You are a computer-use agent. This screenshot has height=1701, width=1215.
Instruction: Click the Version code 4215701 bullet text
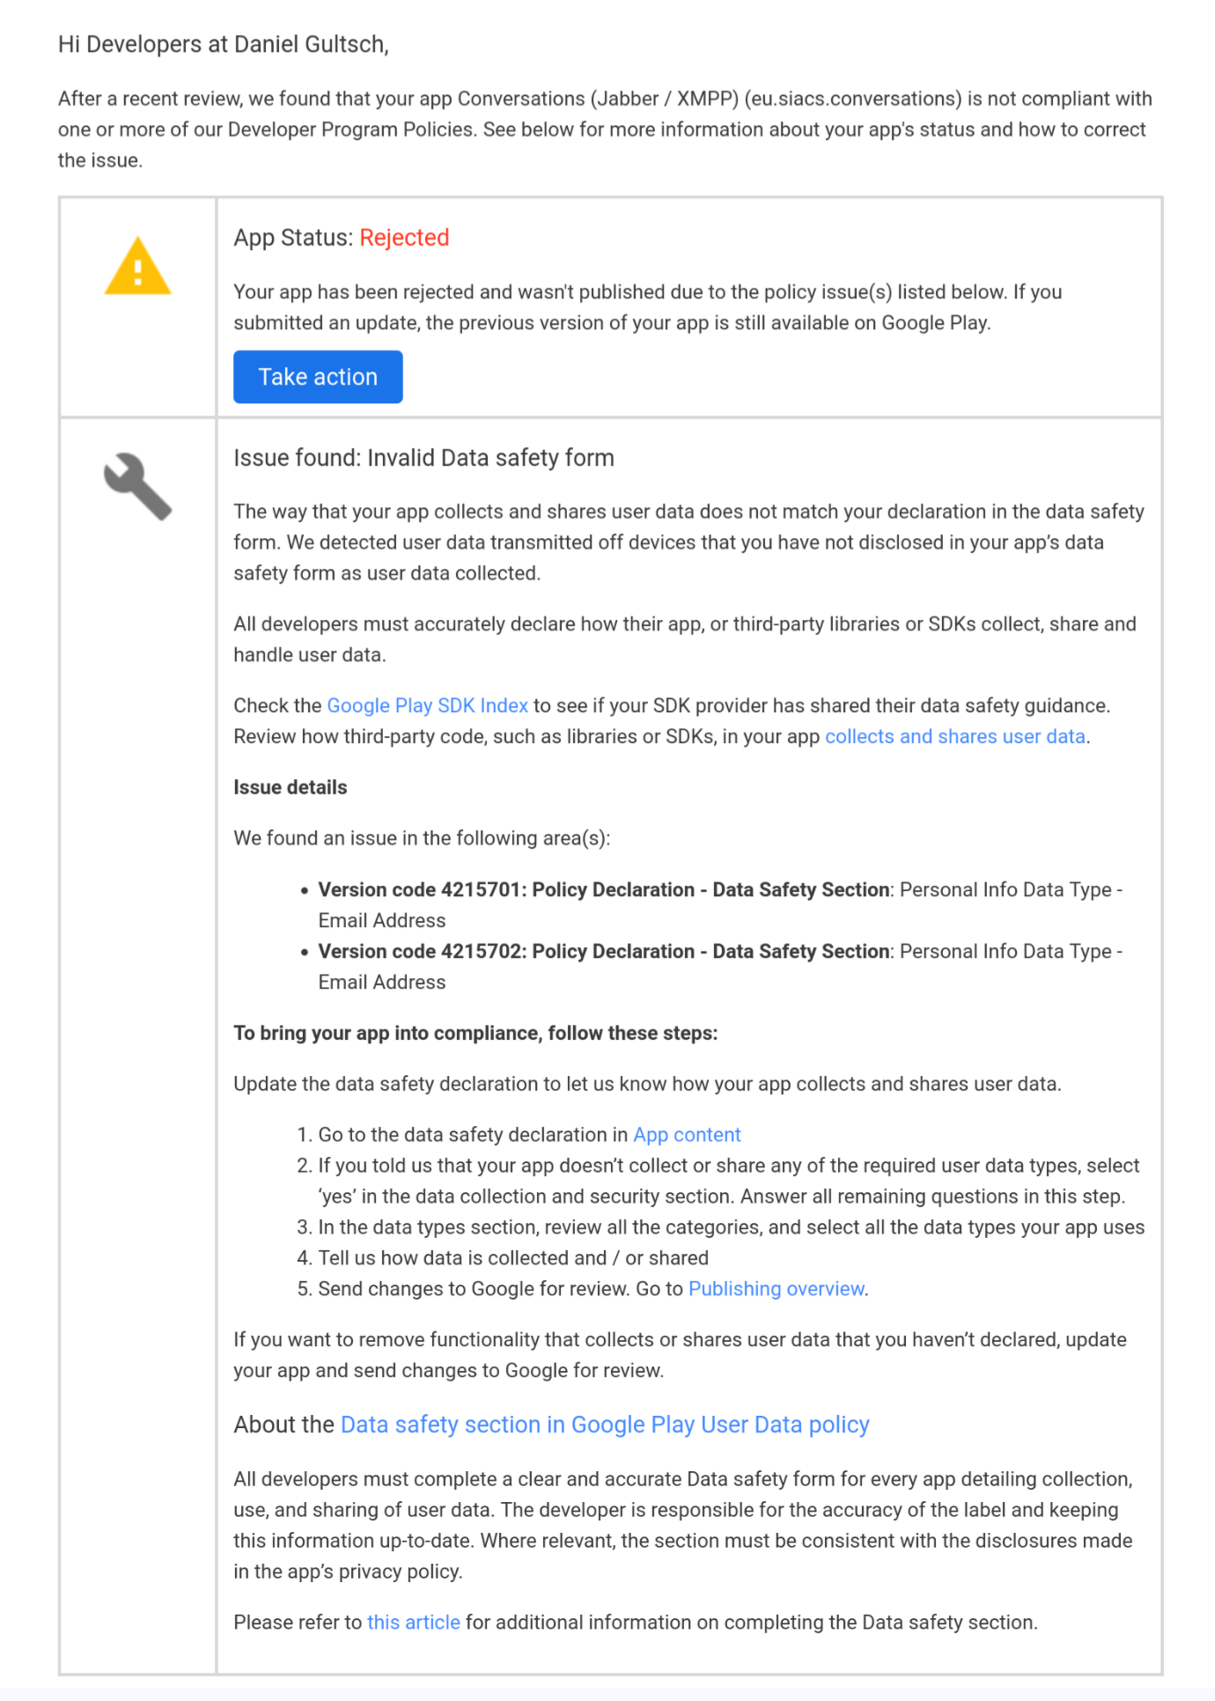[603, 890]
